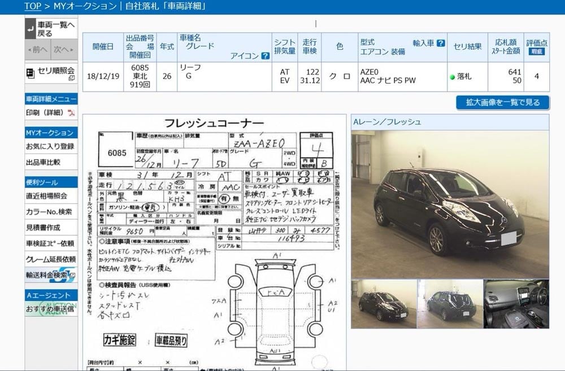Open おすすめ車送信 under Aエージェント
This screenshot has height=371, width=565.
tap(51, 309)
